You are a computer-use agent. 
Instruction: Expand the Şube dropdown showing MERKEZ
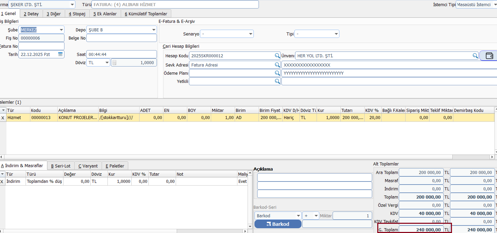(x=61, y=30)
